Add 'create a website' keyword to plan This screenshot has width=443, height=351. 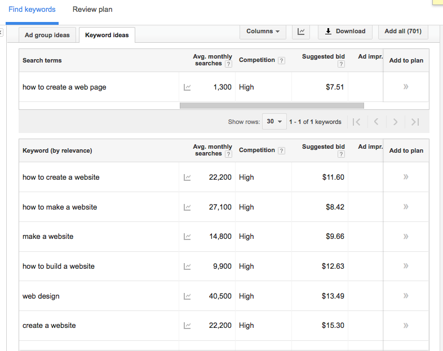click(406, 325)
